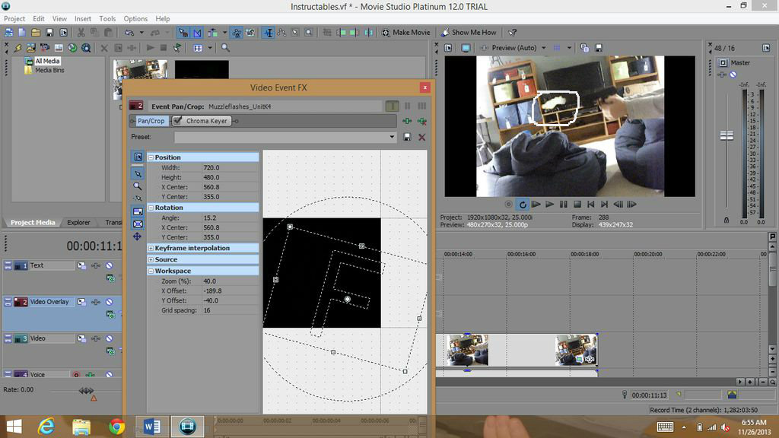779x438 pixels.
Task: Click the Undo arrow in the main toolbar
Action: tap(129, 32)
